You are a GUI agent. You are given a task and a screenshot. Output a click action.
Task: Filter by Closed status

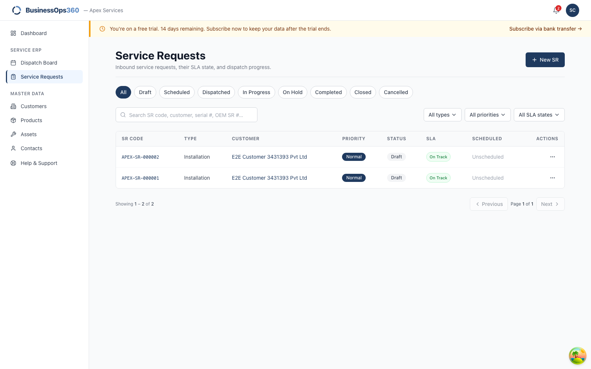click(363, 92)
